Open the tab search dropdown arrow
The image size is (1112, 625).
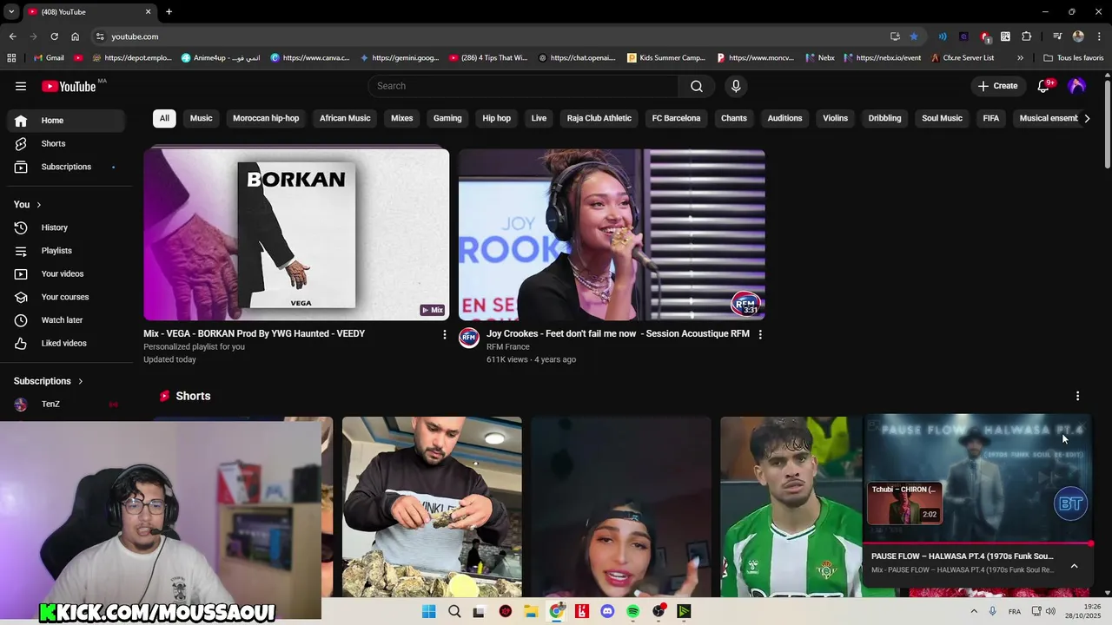click(11, 11)
